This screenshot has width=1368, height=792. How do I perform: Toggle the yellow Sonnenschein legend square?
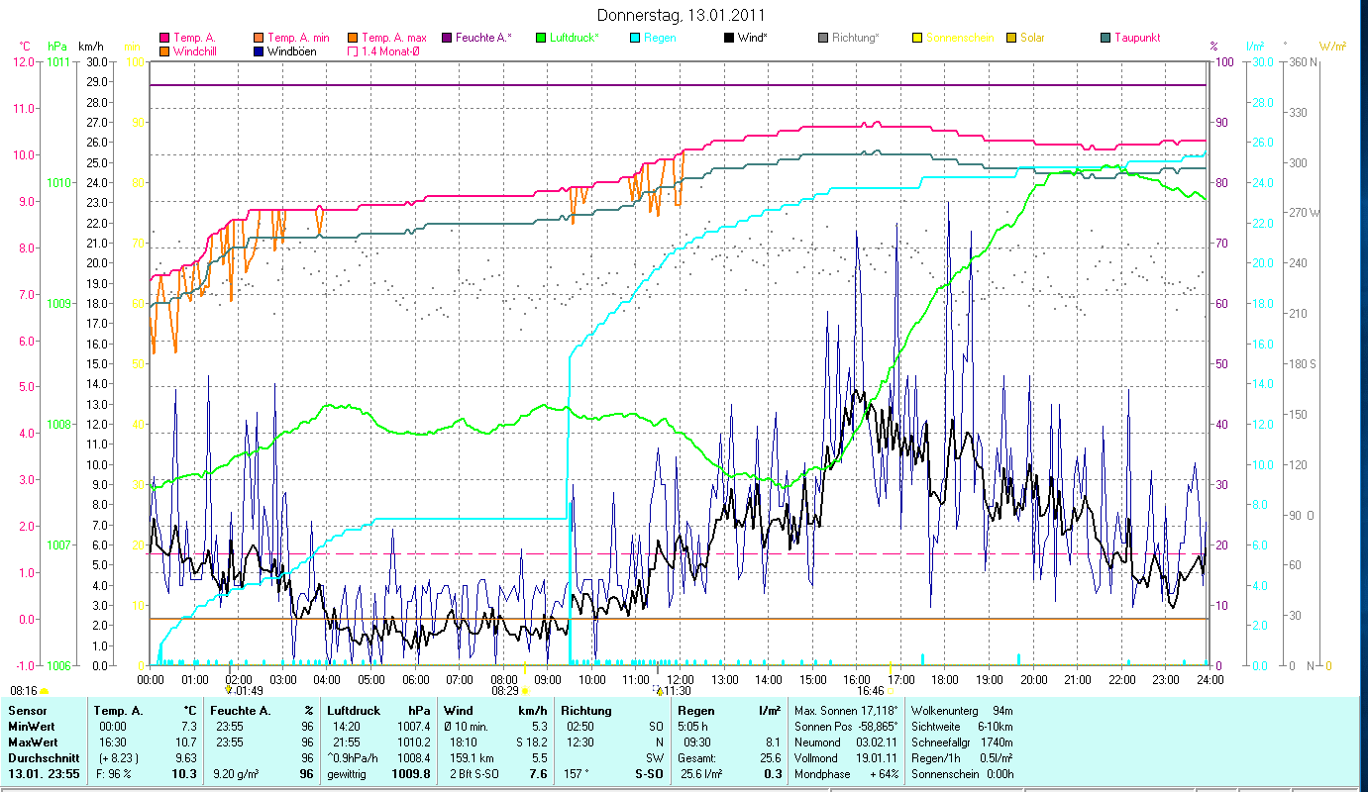916,38
